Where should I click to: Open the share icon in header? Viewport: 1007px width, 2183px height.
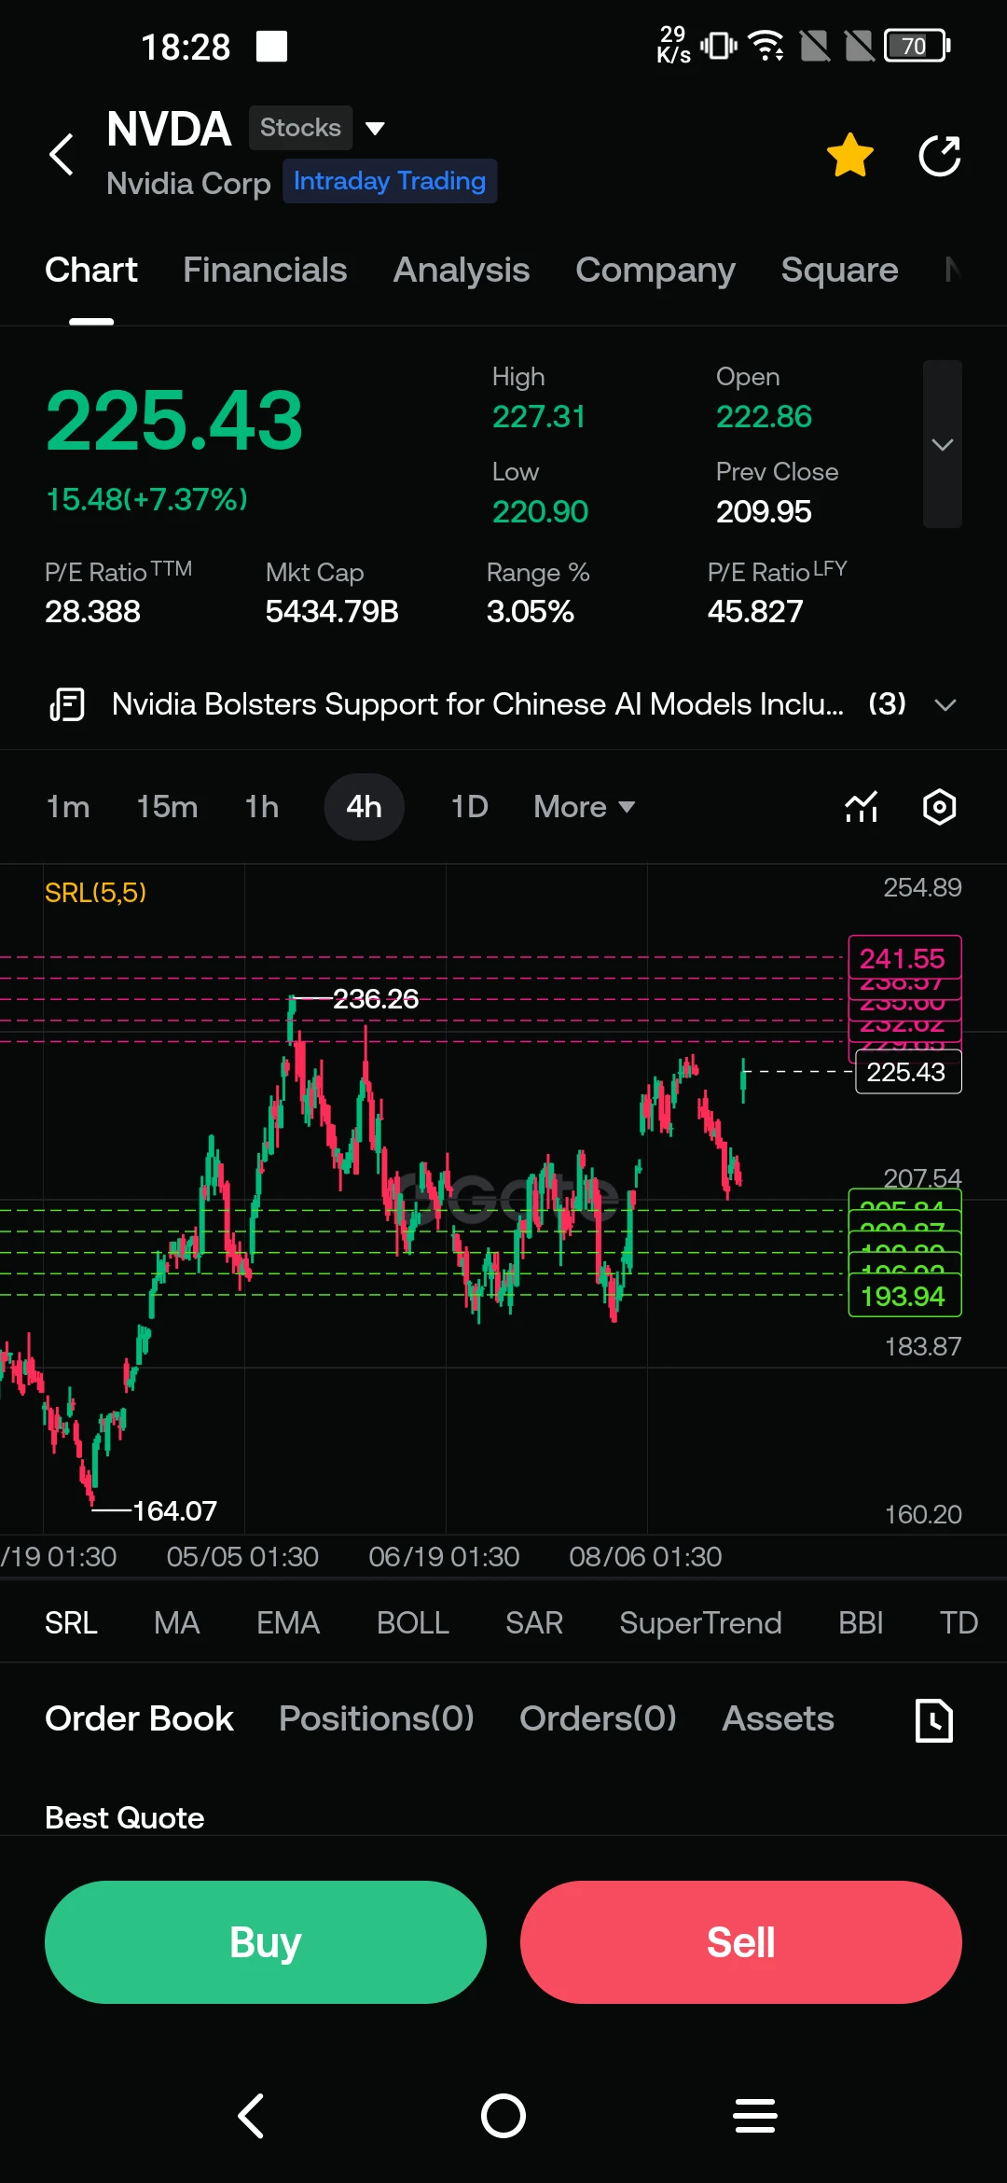tap(940, 156)
